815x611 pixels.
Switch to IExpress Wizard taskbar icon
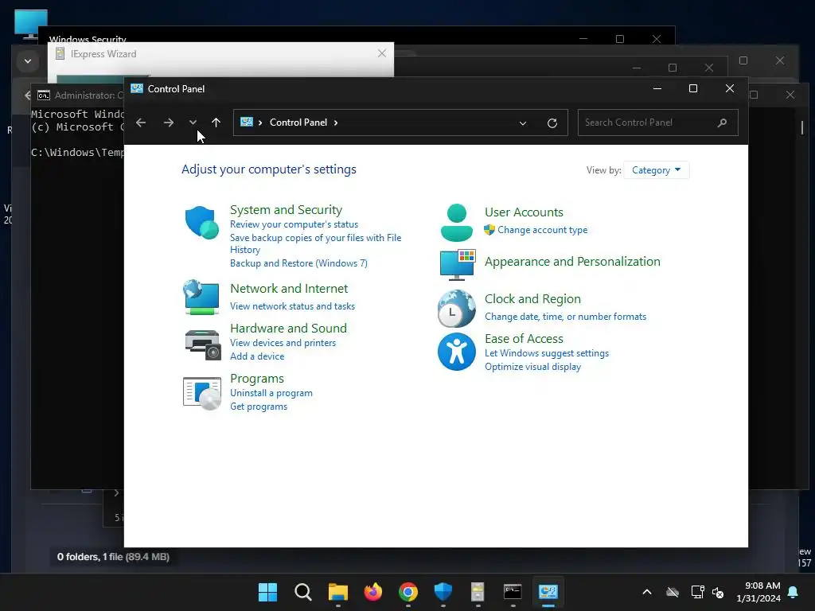[x=478, y=592]
